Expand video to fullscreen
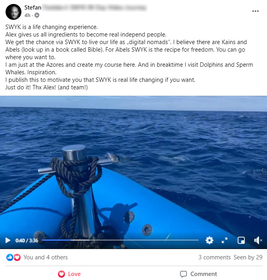This screenshot has height=280, width=267. [x=225, y=240]
